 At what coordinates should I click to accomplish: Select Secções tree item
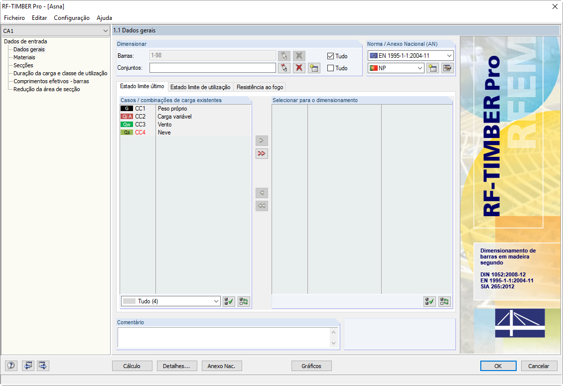point(23,65)
